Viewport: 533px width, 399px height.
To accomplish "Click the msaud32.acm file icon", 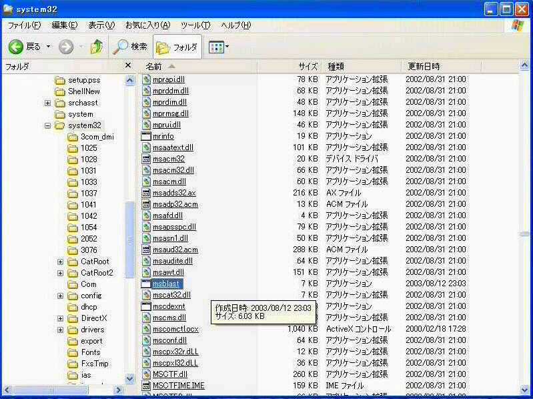I will (146, 250).
